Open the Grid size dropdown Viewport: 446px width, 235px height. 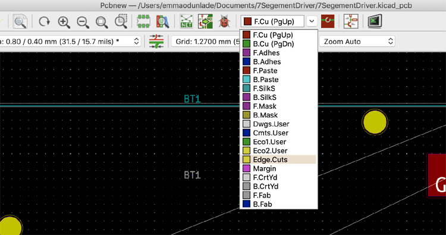(206, 42)
